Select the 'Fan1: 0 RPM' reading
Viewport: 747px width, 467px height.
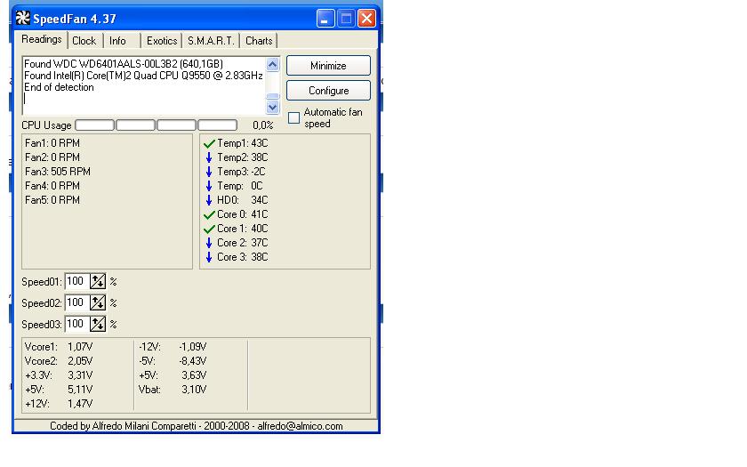tap(52, 143)
